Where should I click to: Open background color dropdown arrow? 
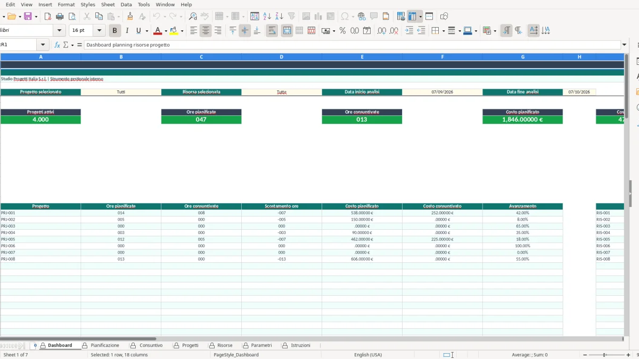click(182, 31)
